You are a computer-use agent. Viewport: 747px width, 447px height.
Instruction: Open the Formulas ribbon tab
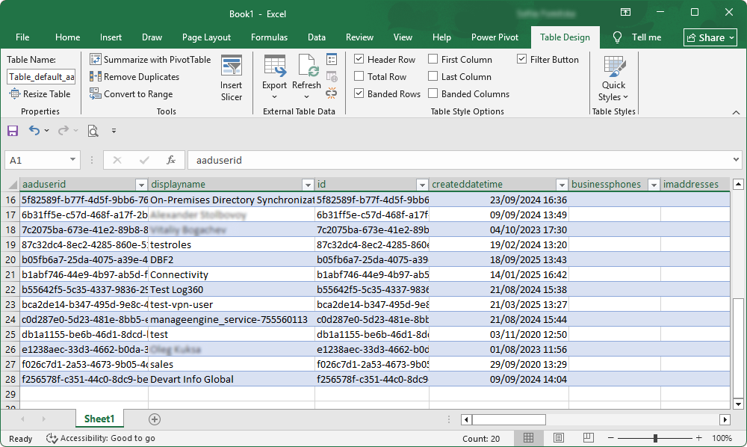point(269,37)
